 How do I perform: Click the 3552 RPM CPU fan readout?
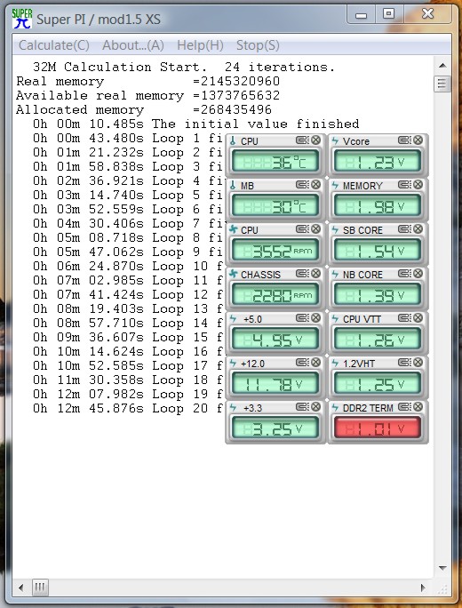point(275,251)
